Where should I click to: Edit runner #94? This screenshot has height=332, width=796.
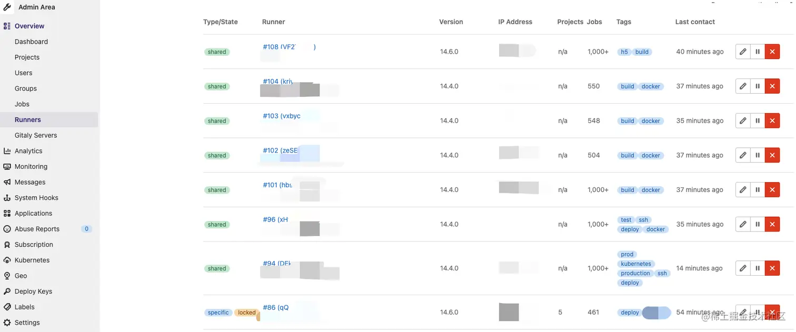pos(743,268)
